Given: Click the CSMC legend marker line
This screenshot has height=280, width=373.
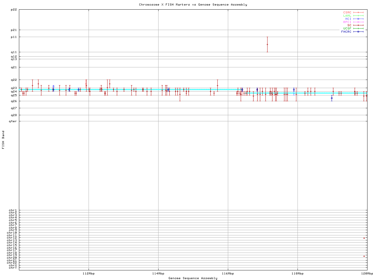Looking at the screenshot, I should [358, 13].
